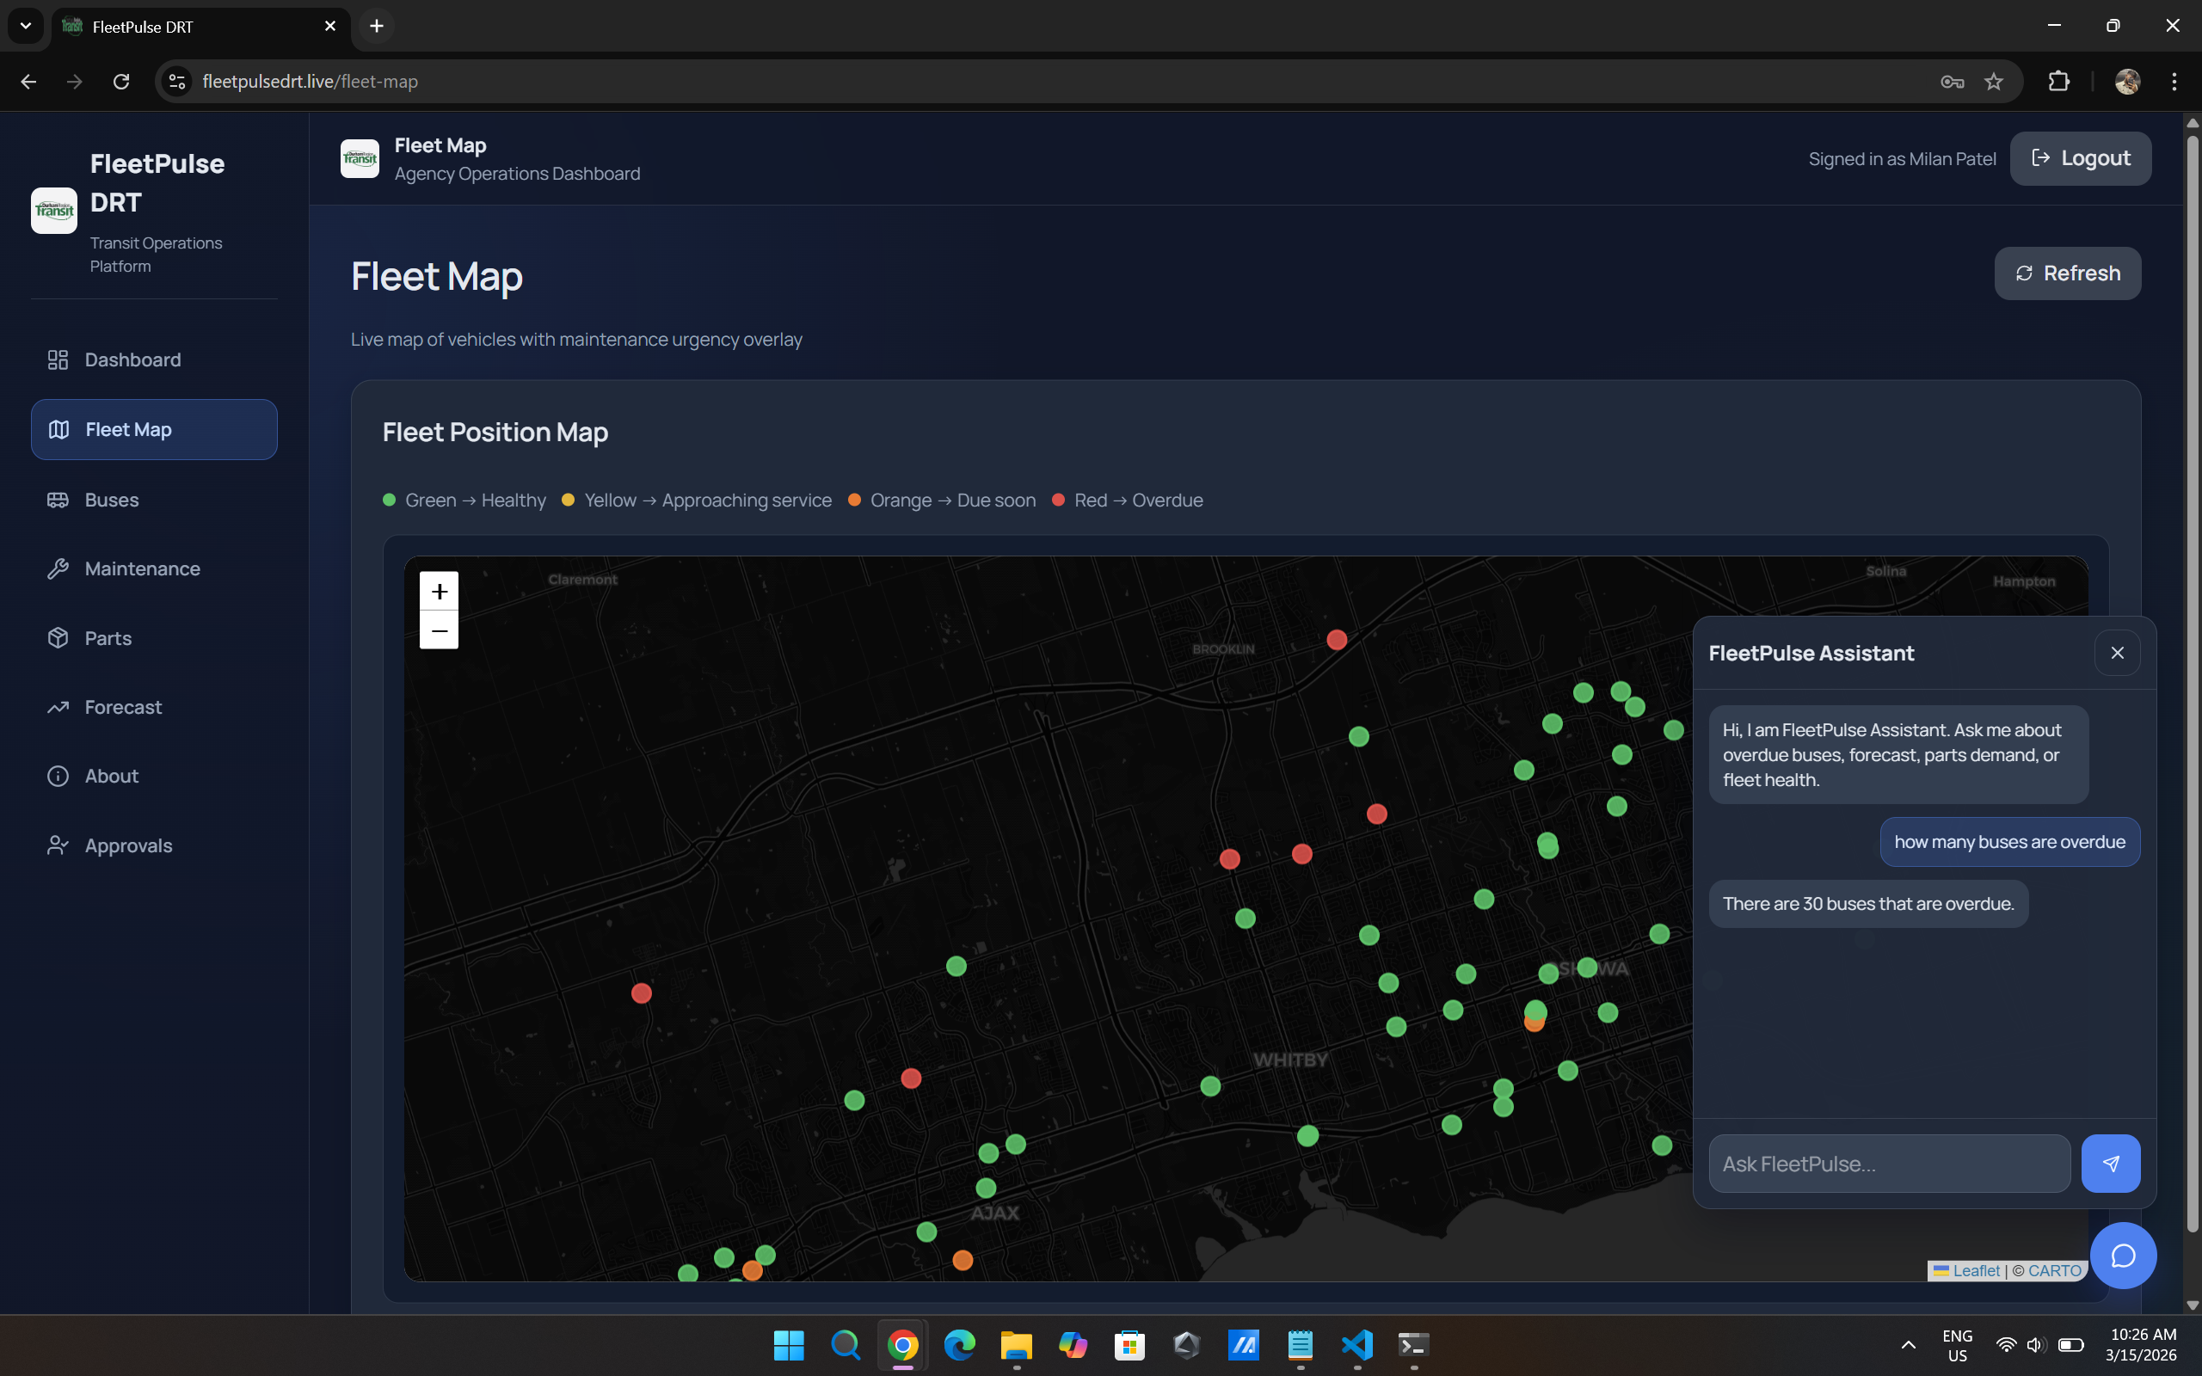Bookmark this page with the star icon
2202x1376 pixels.
pos(1994,82)
